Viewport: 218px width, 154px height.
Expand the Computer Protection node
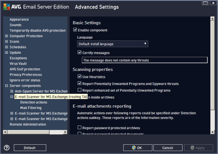point(7,36)
